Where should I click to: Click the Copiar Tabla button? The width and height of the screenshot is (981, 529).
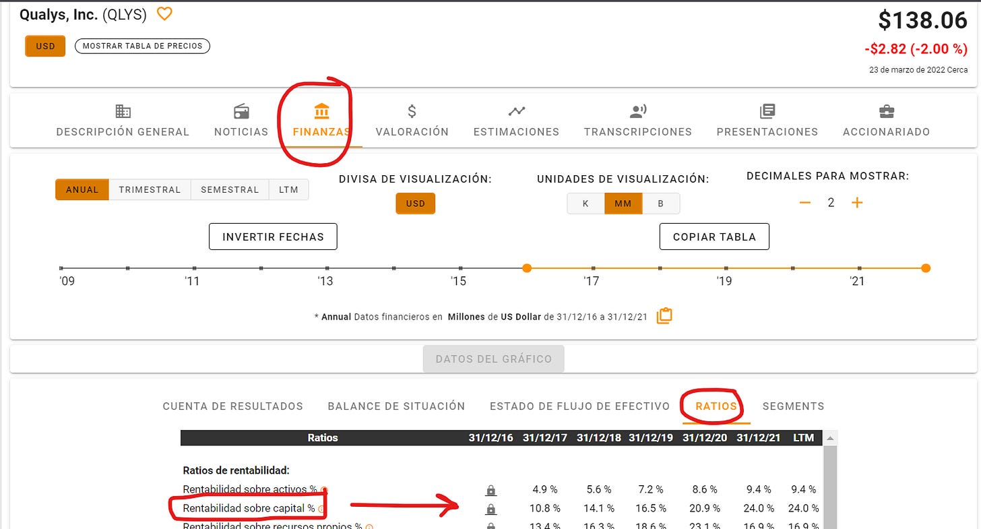tap(714, 237)
